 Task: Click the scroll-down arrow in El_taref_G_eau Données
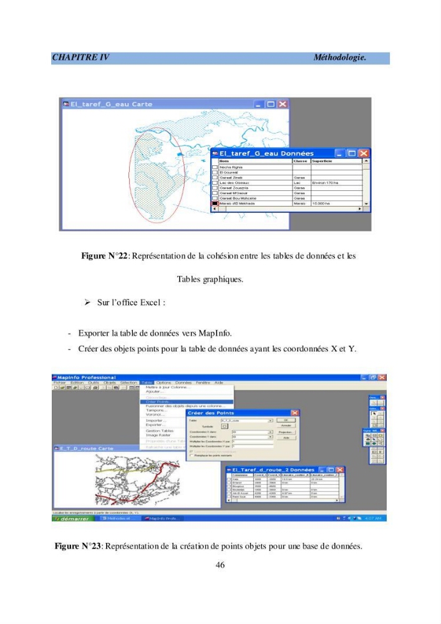point(366,203)
